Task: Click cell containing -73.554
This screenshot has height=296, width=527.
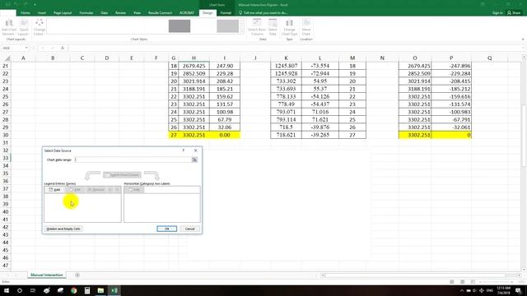Action: coord(319,66)
